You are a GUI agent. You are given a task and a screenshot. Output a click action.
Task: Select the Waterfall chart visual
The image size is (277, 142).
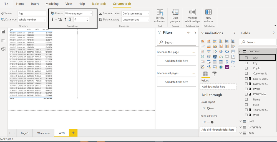tap(203, 51)
